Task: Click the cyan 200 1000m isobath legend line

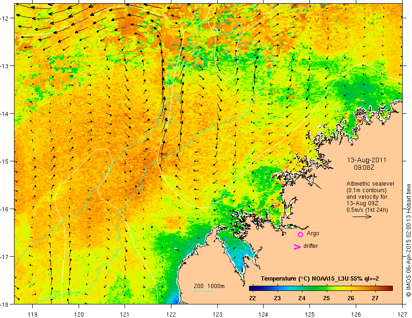Action: click(203, 291)
